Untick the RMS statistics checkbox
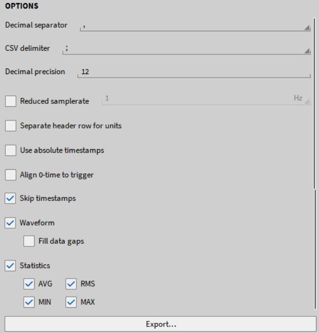319x333 pixels. 71,284
